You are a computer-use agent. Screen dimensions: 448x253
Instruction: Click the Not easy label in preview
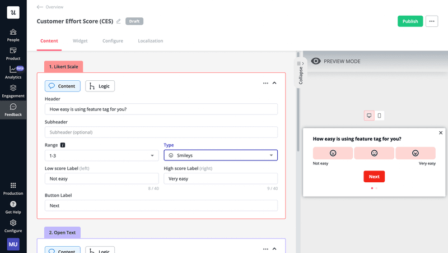point(320,163)
